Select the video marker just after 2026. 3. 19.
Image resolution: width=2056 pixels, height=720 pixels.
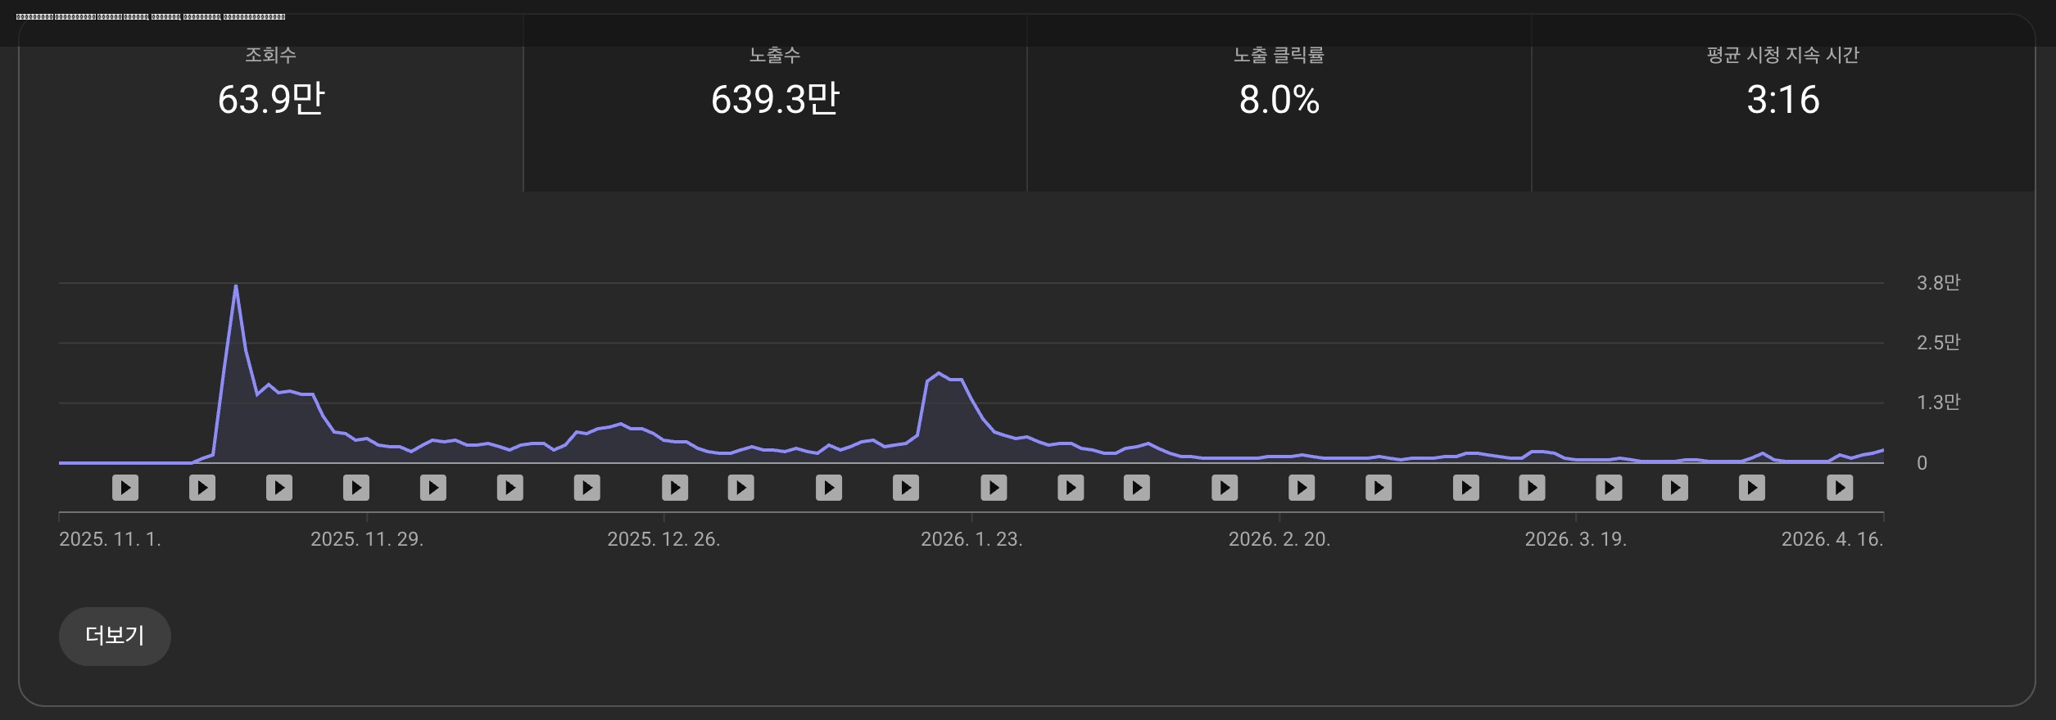point(1609,488)
